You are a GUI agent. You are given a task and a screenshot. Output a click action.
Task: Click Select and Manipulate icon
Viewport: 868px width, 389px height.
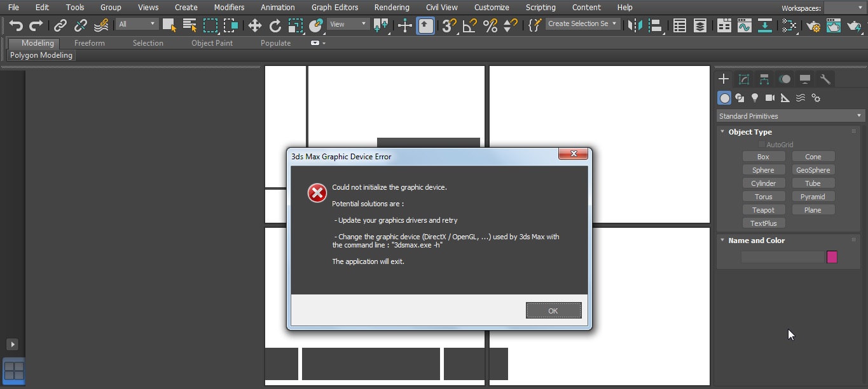pos(404,25)
